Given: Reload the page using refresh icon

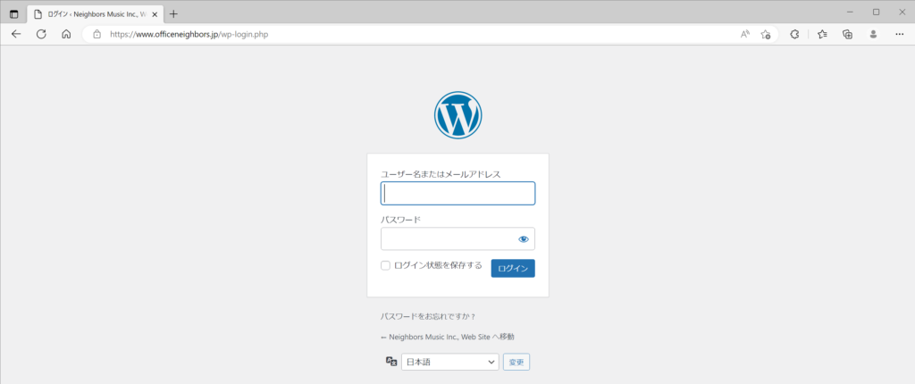Looking at the screenshot, I should tap(41, 34).
